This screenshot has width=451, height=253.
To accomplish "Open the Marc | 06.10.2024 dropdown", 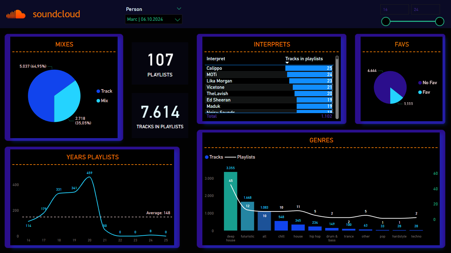I will coord(154,19).
